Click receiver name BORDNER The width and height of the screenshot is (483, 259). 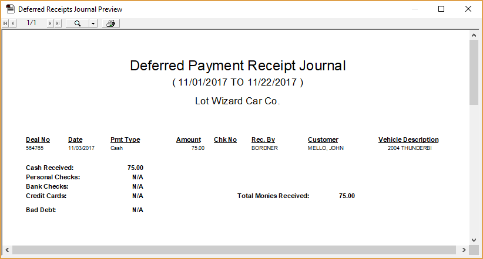click(x=264, y=148)
